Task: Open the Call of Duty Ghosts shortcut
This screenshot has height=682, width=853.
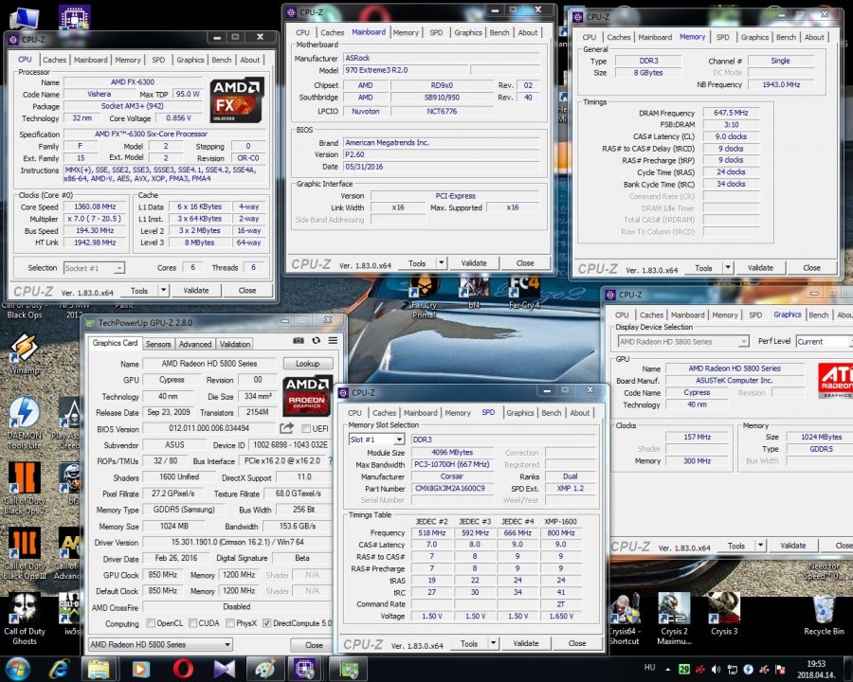Action: pos(24,619)
